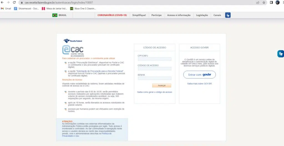Open Solicitação de Procuração para a Receita Federal link

click(x=100, y=71)
